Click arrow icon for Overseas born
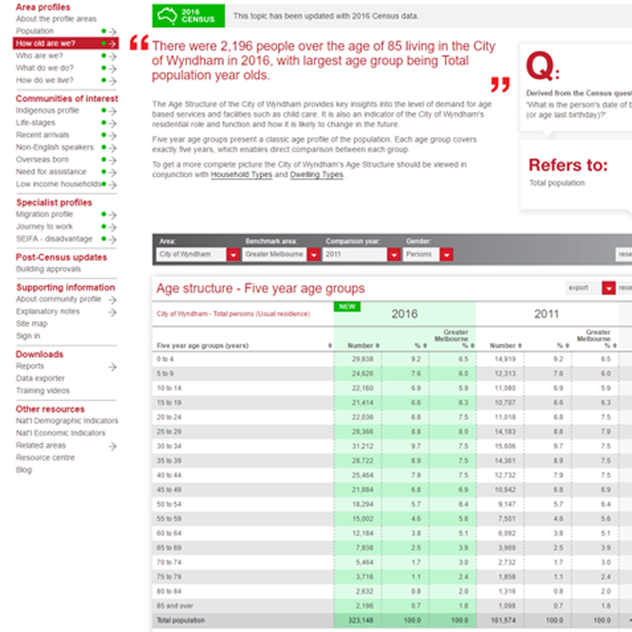The height and width of the screenshot is (632, 632). coord(113,160)
